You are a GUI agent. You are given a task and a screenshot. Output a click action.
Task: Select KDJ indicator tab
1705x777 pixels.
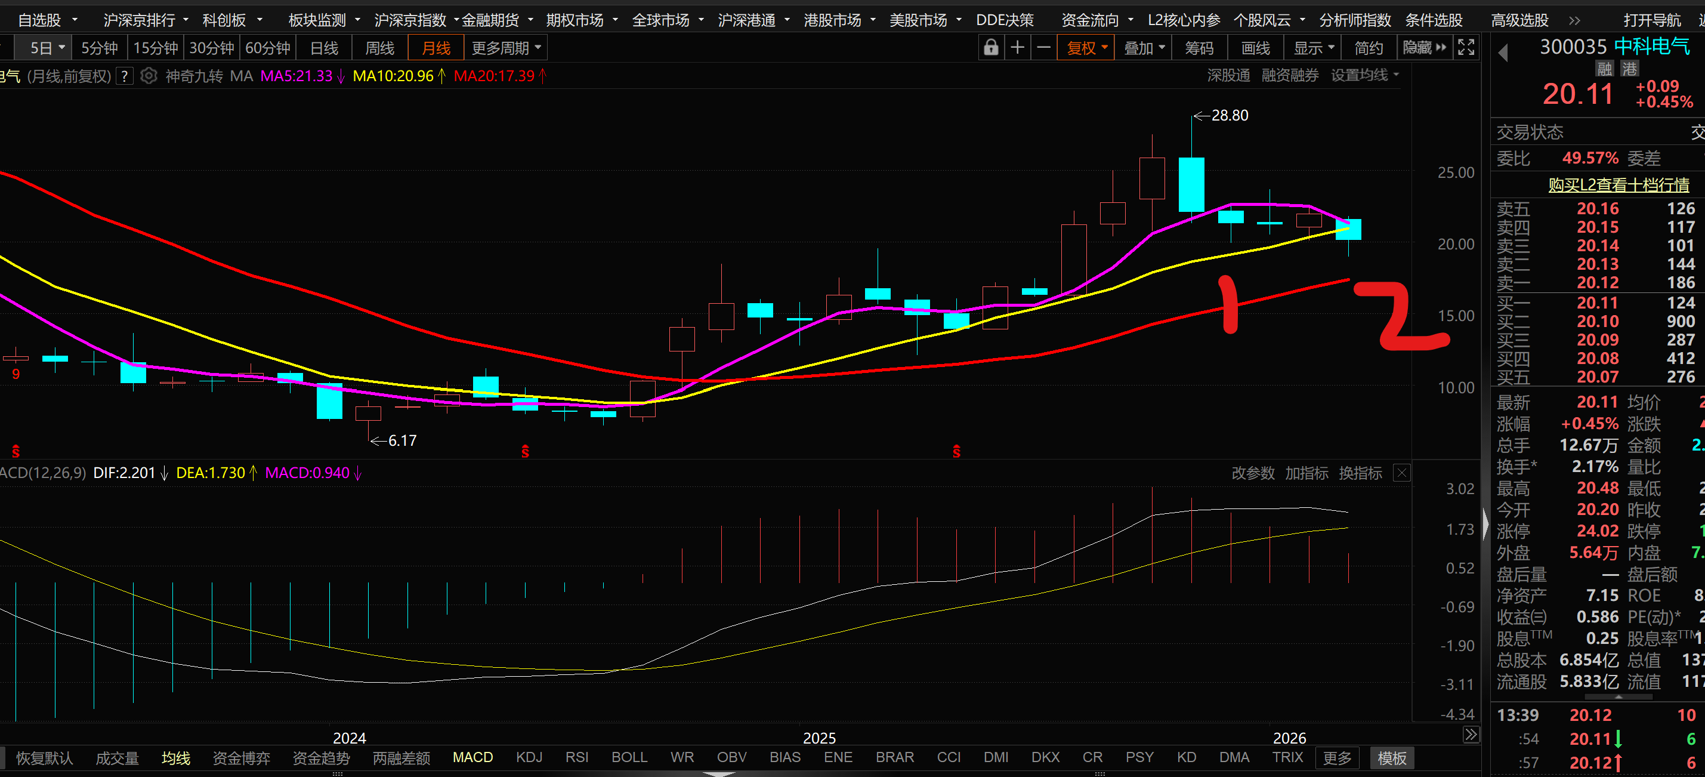tap(529, 757)
